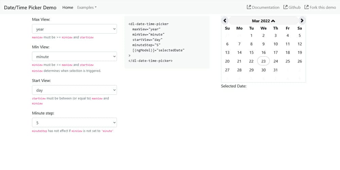Screen dimensions: 340x170
Task: Select March 18 in the calendar
Action: 288,52
